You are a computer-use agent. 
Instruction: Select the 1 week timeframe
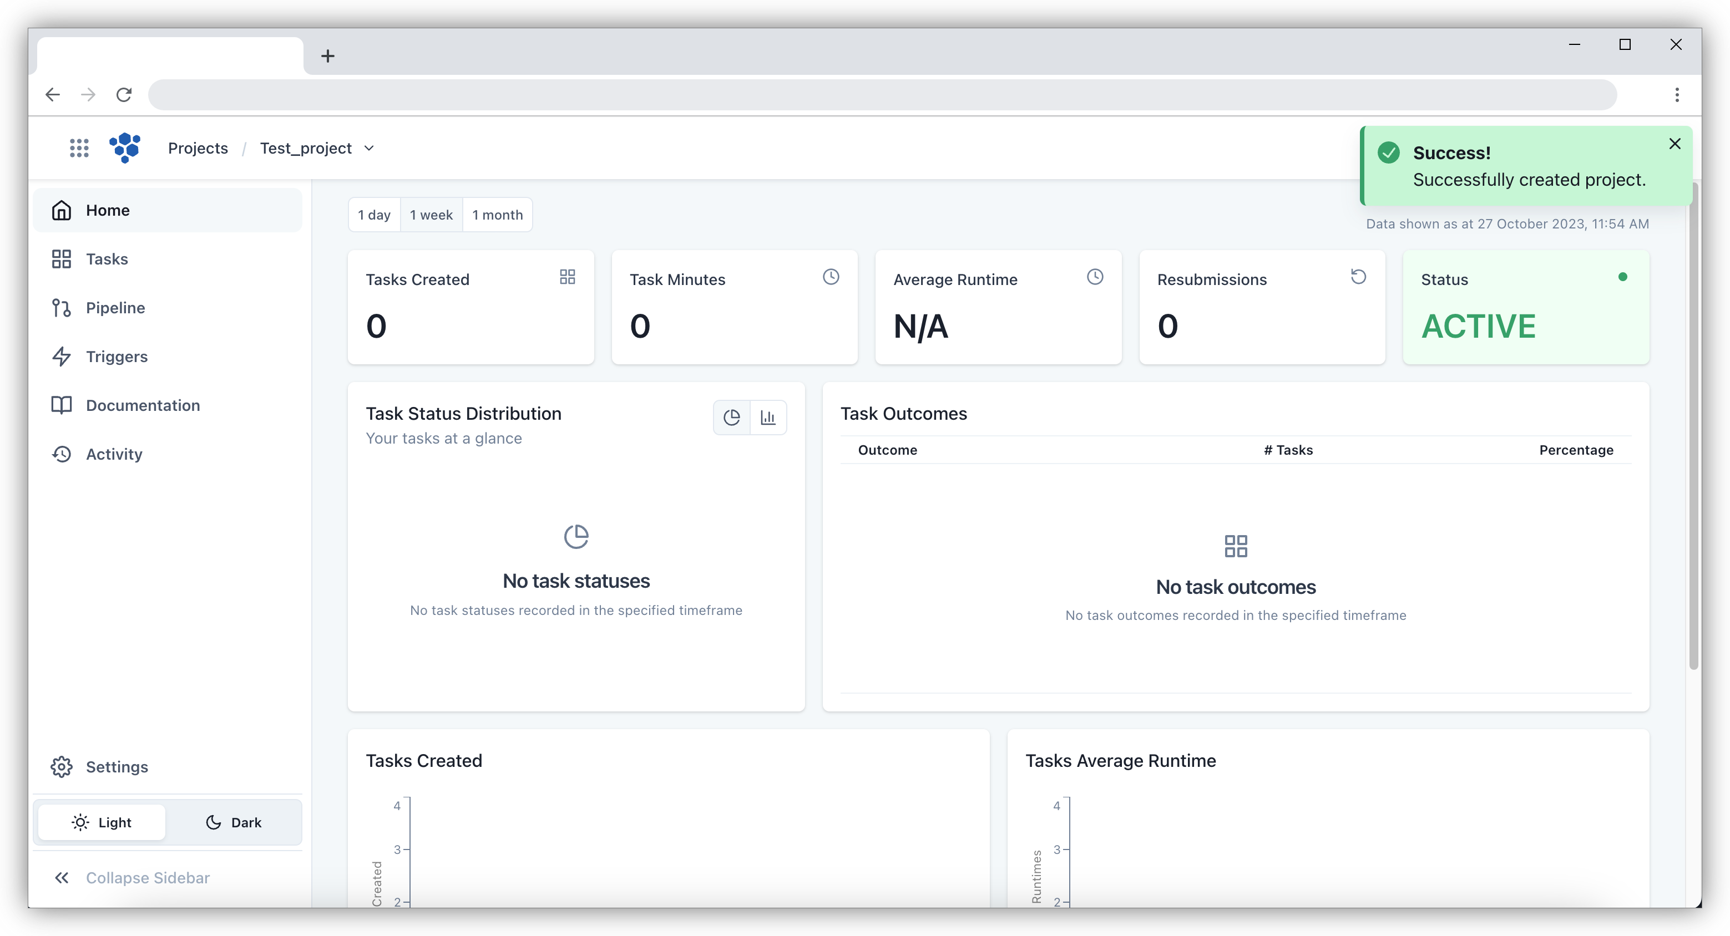[x=431, y=215]
